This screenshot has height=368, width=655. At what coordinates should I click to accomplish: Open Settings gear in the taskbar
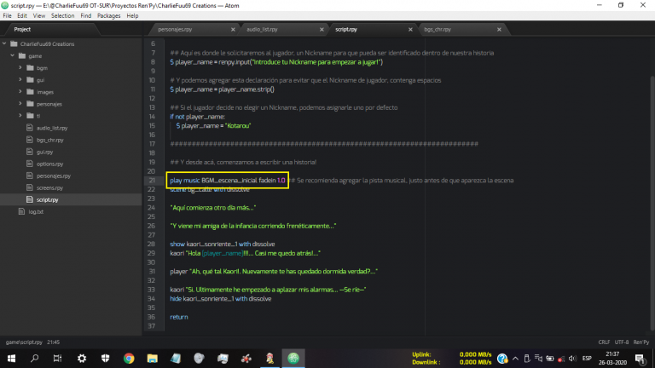pos(83,358)
